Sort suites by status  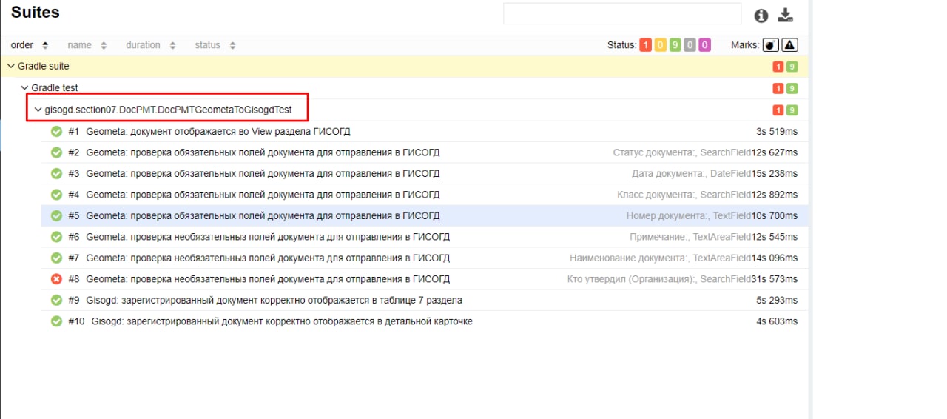(x=215, y=45)
